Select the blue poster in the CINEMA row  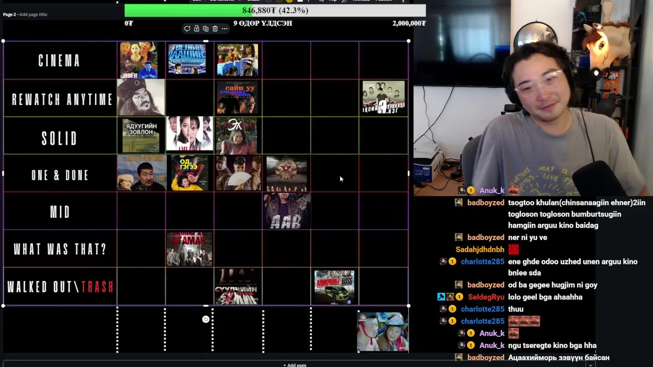187,60
